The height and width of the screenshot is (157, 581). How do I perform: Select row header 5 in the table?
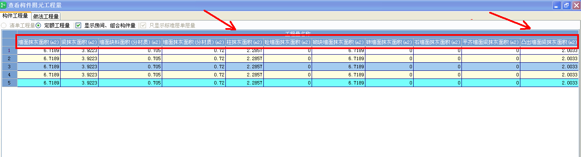coord(9,83)
